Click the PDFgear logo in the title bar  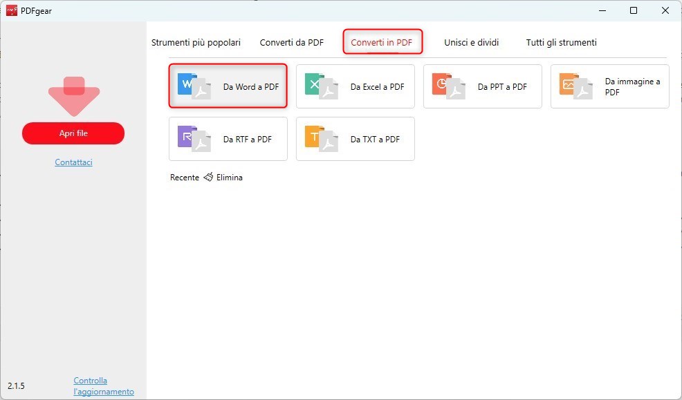[x=11, y=10]
